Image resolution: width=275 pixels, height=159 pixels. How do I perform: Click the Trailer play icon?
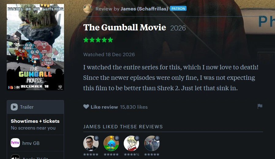(14, 107)
